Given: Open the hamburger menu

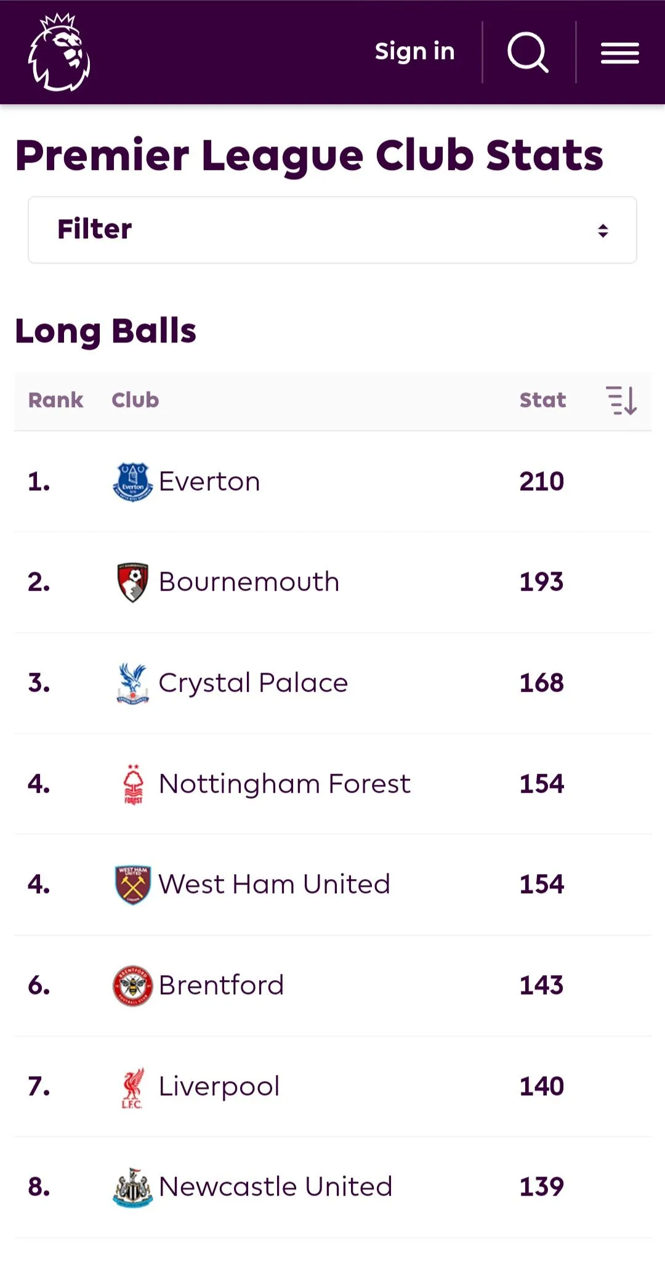Looking at the screenshot, I should coord(619,53).
